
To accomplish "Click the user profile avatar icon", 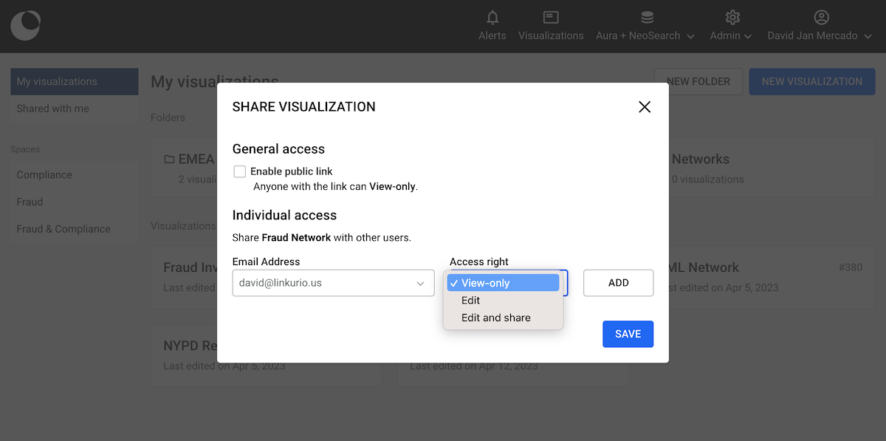I will click(x=821, y=17).
